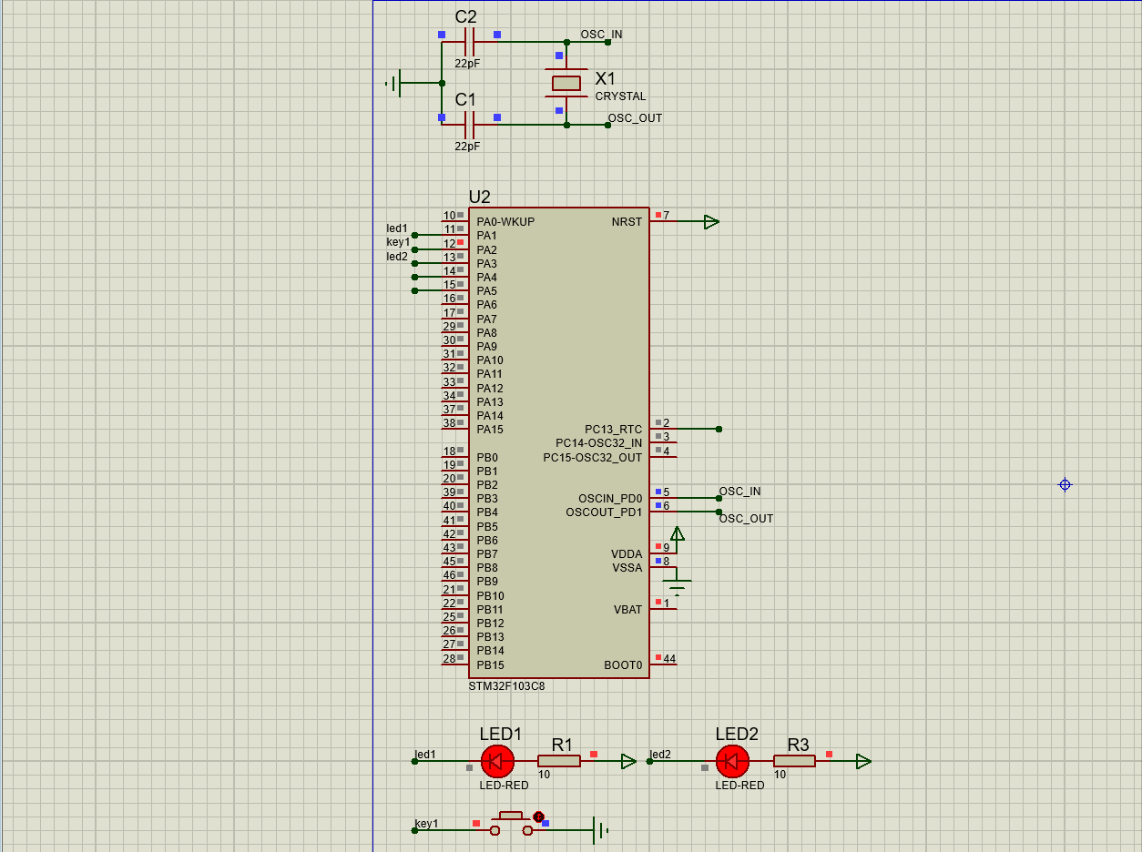This screenshot has width=1142, height=852.
Task: Click the led2 label next to LED2 diode
Action: (x=660, y=755)
